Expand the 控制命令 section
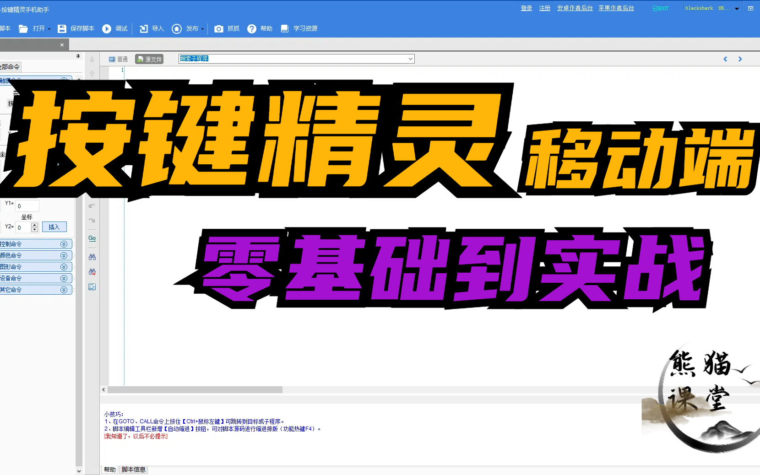The width and height of the screenshot is (760, 475). (x=64, y=244)
